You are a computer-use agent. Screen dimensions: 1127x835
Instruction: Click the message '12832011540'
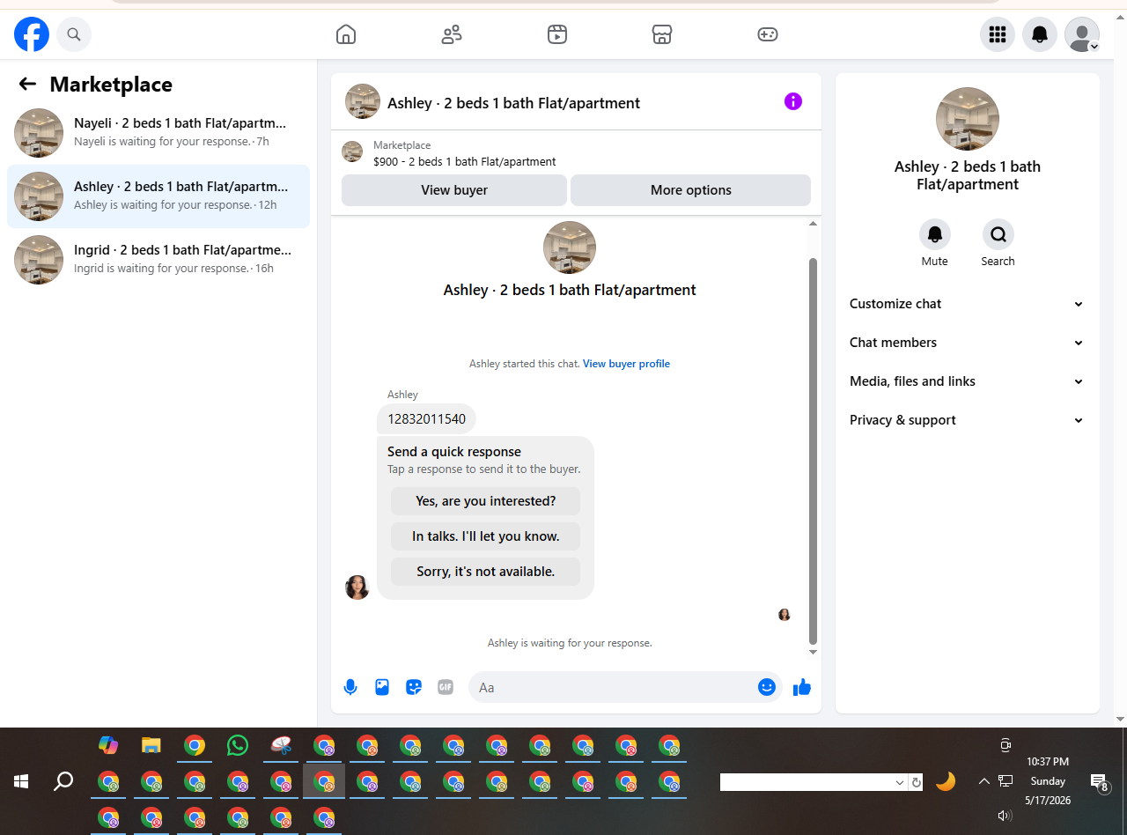click(x=427, y=419)
